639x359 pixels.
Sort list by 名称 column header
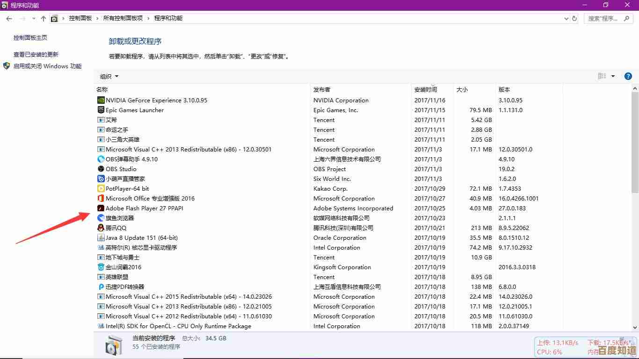click(102, 89)
